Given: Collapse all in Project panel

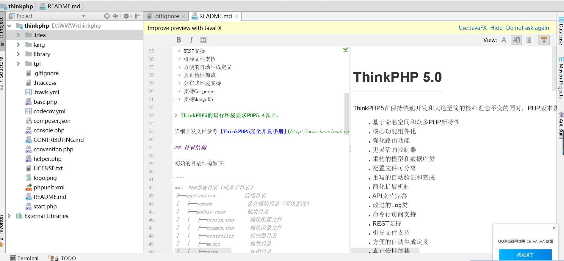Looking at the screenshot, I should [115, 16].
